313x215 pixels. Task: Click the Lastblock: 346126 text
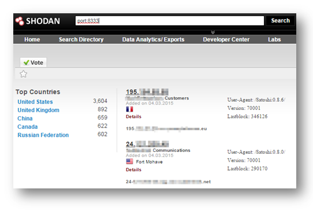tap(247, 116)
